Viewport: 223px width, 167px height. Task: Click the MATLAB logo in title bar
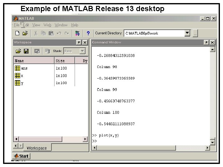pyautogui.click(x=15, y=19)
